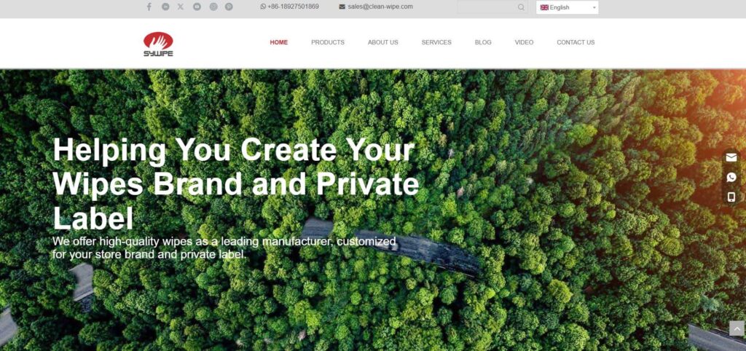This screenshot has width=746, height=351.
Task: Expand the English language dropdown
Action: pyautogui.click(x=567, y=7)
